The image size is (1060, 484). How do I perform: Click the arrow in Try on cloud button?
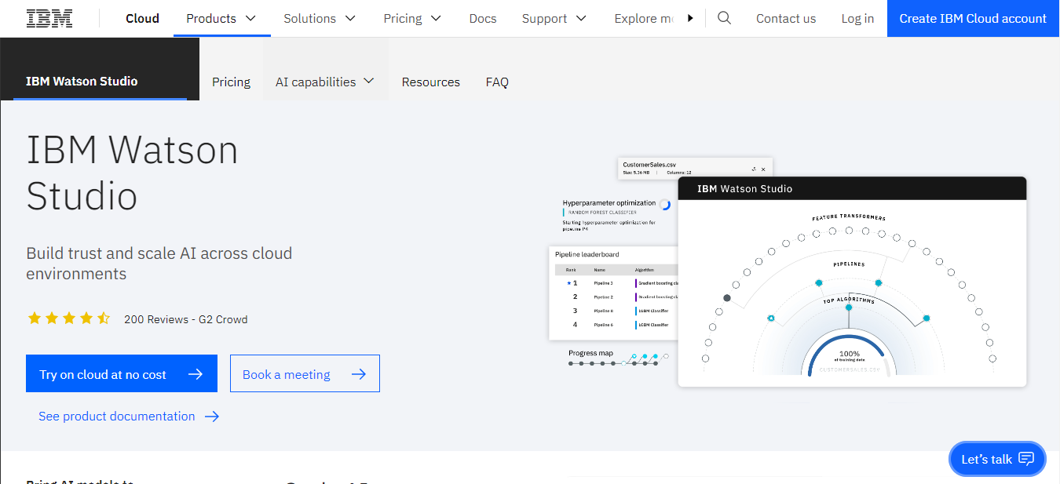(x=196, y=374)
